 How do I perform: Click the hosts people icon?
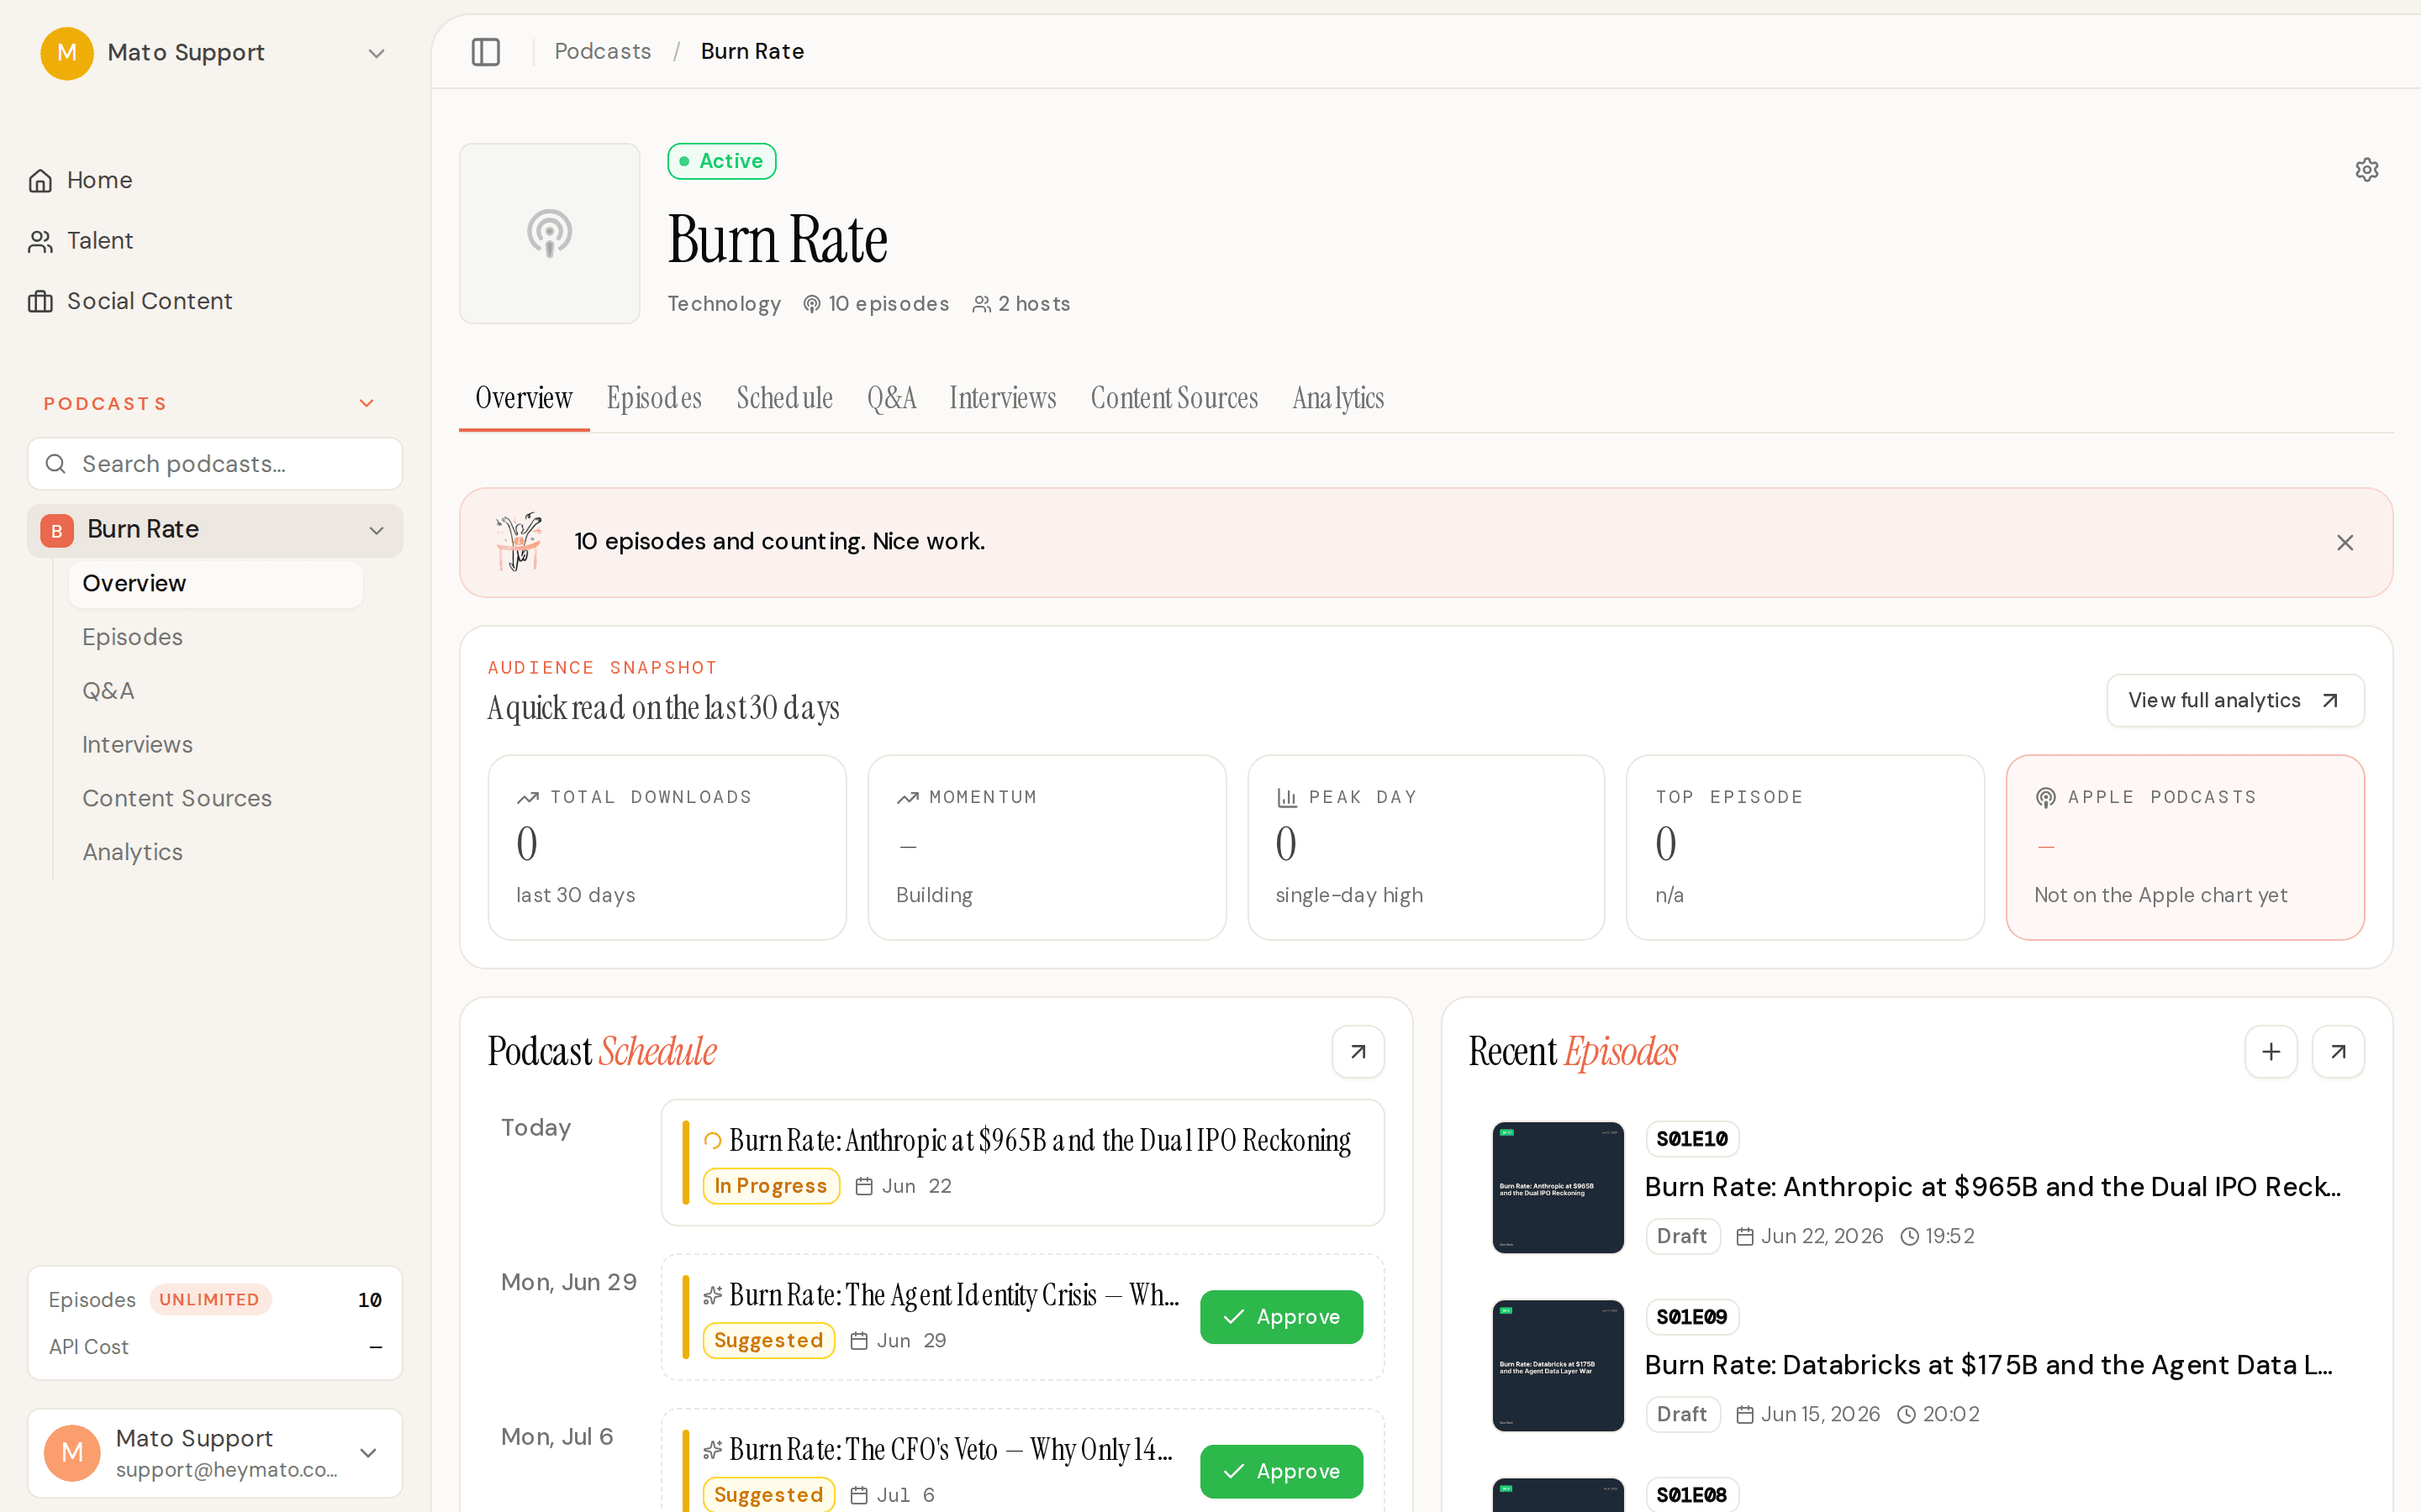tap(981, 304)
